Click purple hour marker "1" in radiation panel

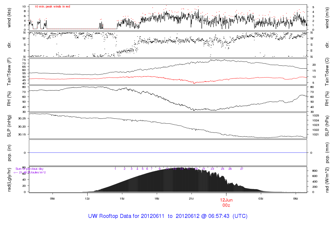[115, 169]
